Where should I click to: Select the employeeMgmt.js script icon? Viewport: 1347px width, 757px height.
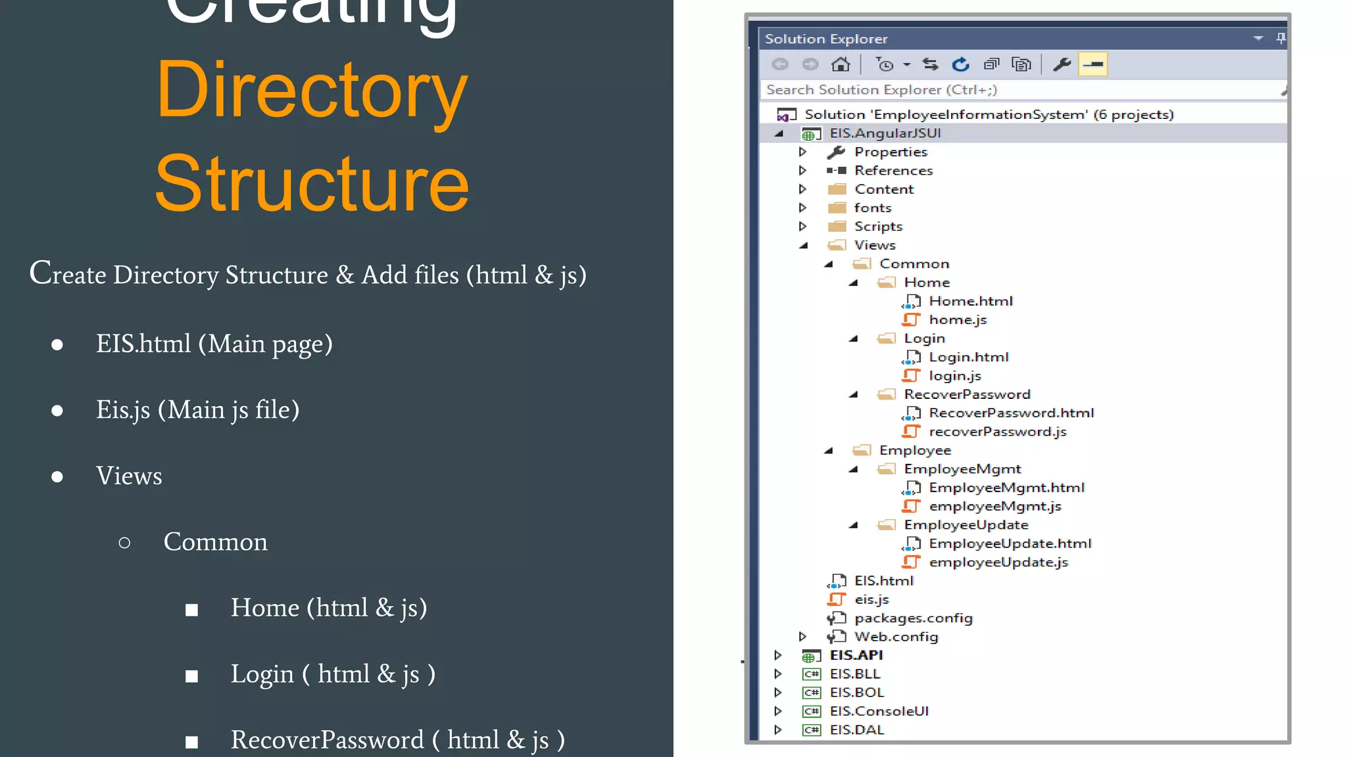(911, 507)
